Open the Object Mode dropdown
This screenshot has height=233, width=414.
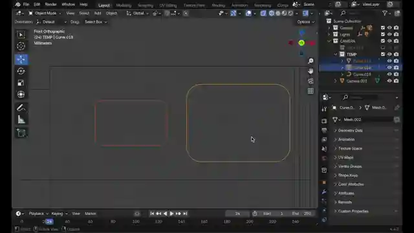tap(45, 13)
